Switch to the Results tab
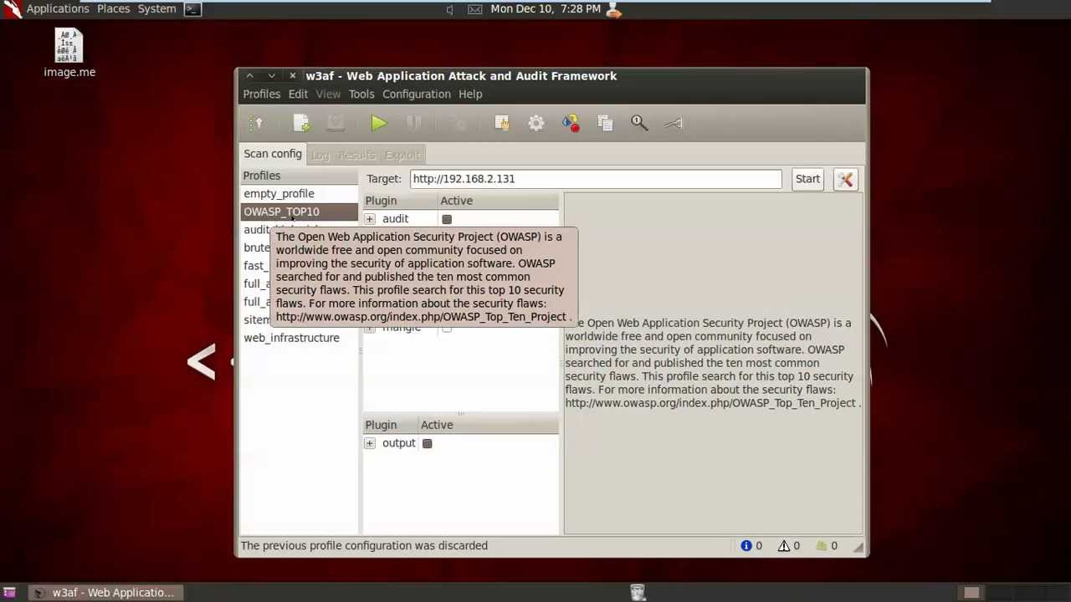Image resolution: width=1071 pixels, height=602 pixels. point(357,156)
